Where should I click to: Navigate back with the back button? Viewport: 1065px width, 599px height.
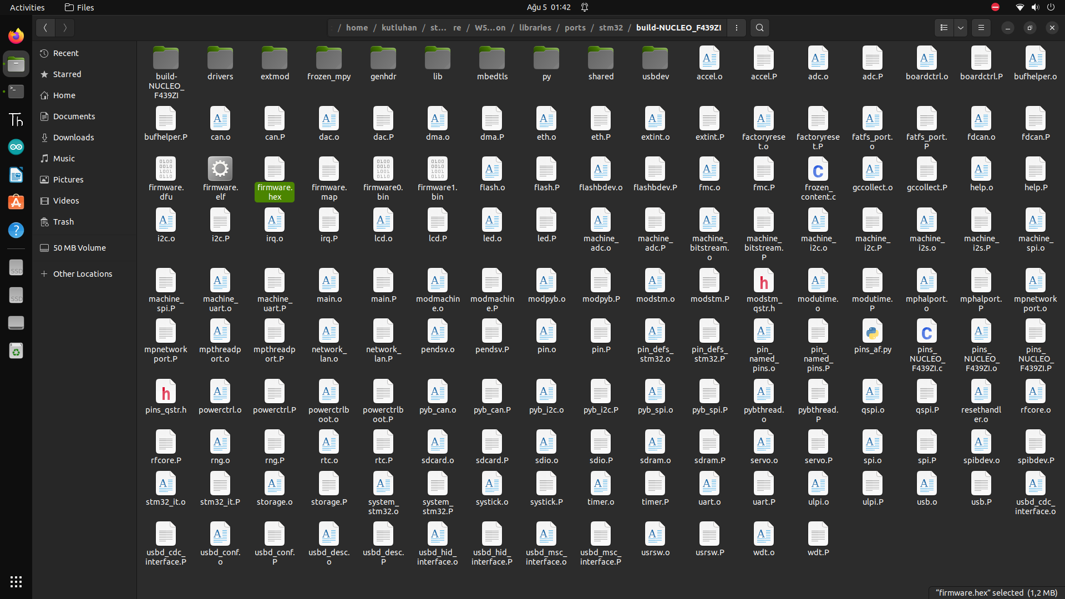[45, 28]
